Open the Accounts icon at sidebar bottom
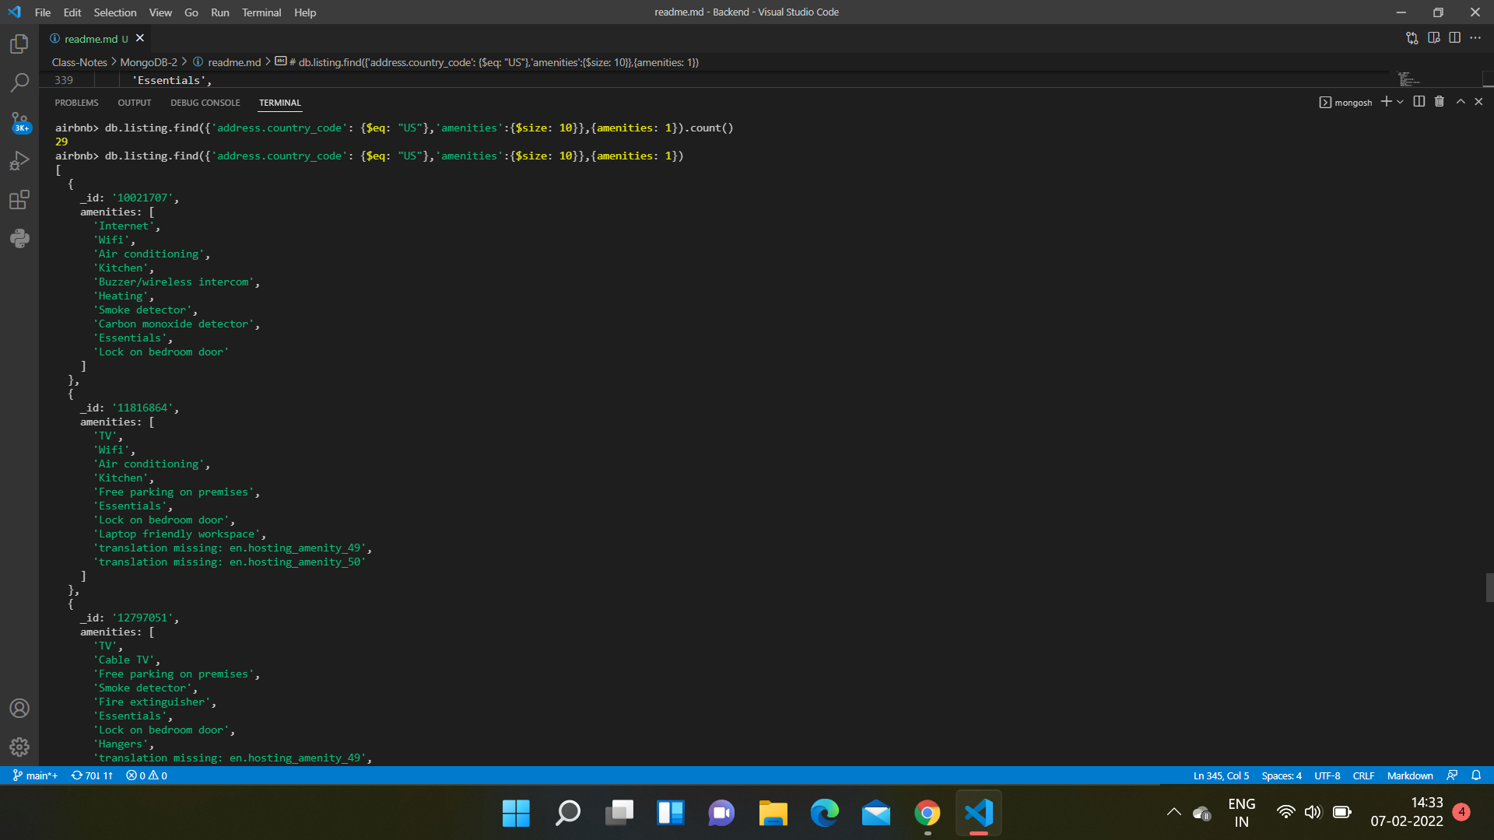Viewport: 1494px width, 840px height. tap(19, 708)
